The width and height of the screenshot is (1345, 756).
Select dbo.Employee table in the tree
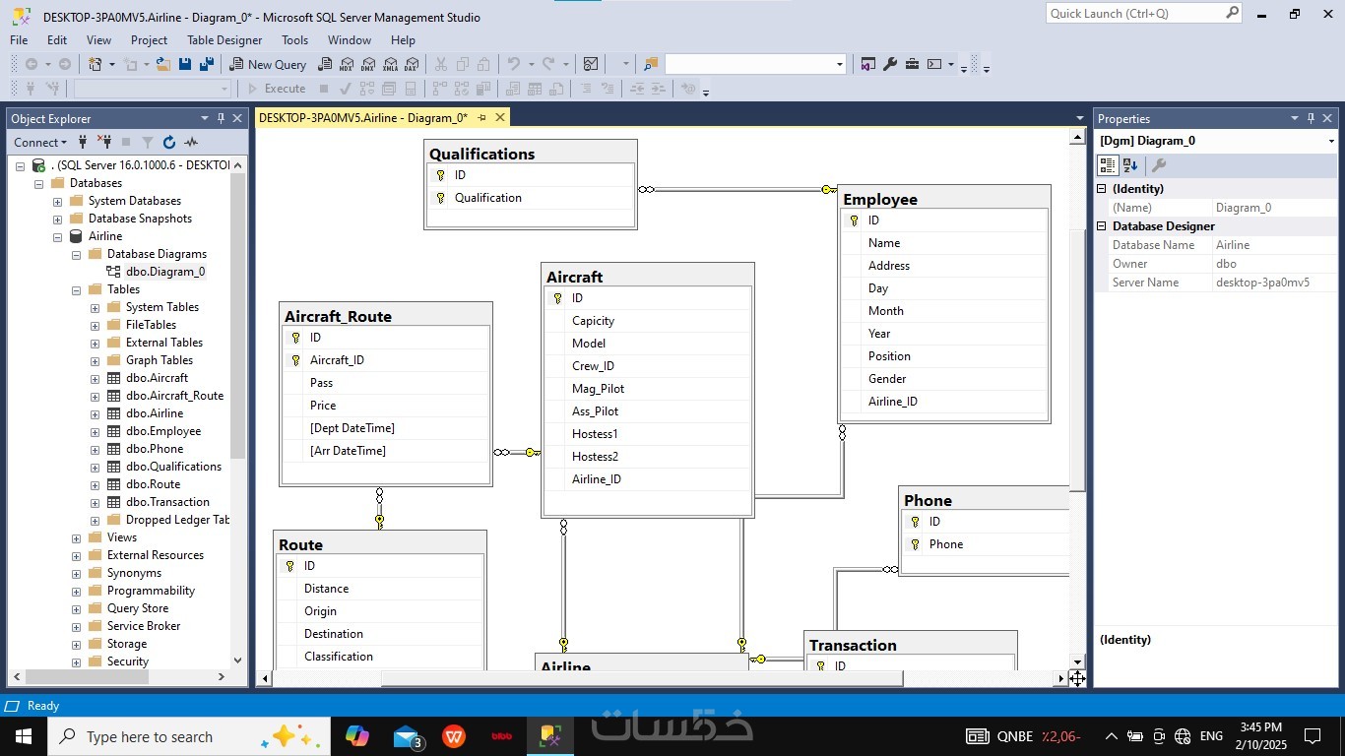(163, 431)
